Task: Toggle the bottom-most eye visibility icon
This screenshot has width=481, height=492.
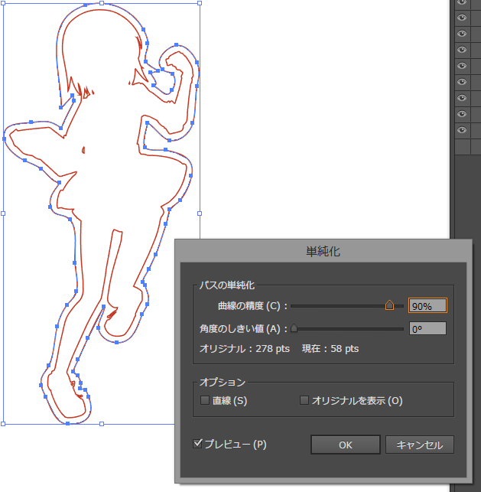Action: coord(462,130)
